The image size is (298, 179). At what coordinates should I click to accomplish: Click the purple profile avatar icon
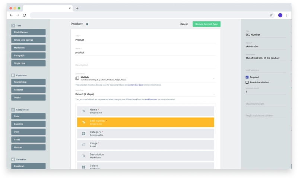point(280,15)
